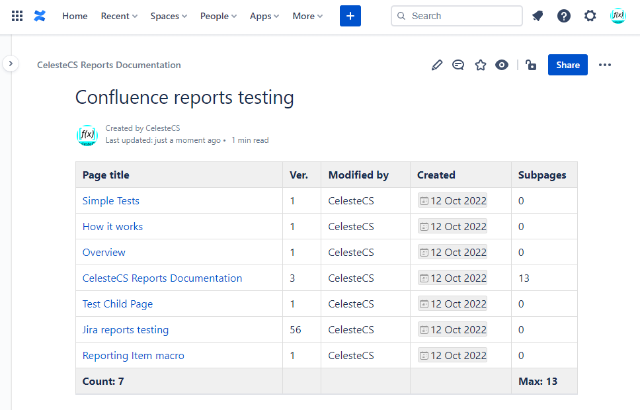Click Last updated just a moment ago
This screenshot has height=410, width=640.
163,140
